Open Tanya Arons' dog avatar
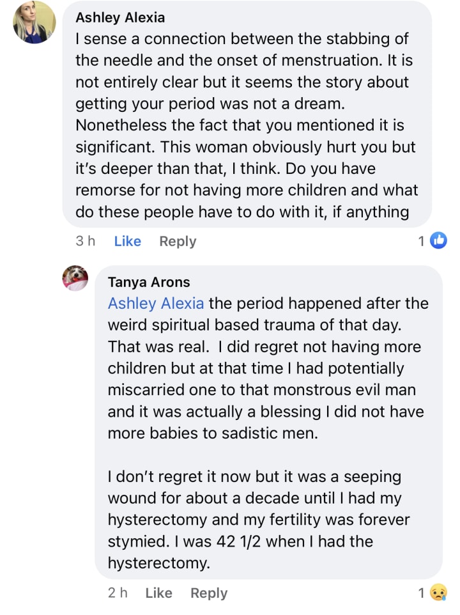 pyautogui.click(x=75, y=278)
